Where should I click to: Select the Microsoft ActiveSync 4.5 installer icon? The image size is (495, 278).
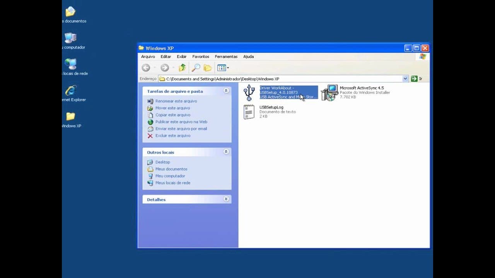(330, 93)
